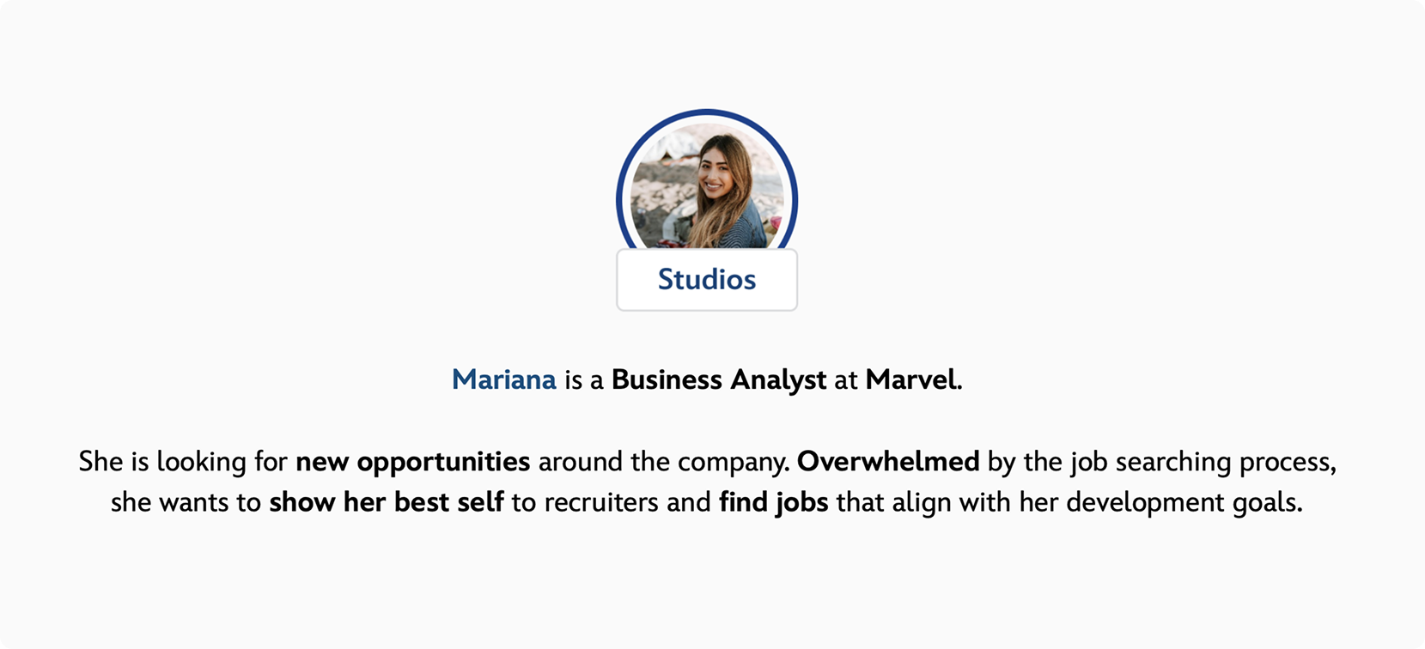Click the words to recruiters and
Screen dimensions: 1425x649
(612, 502)
